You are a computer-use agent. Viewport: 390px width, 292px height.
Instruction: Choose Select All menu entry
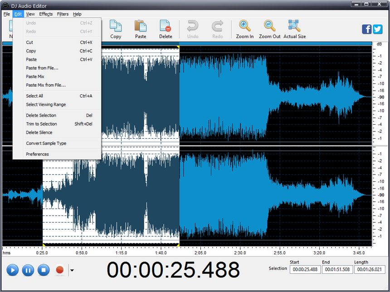(57, 96)
